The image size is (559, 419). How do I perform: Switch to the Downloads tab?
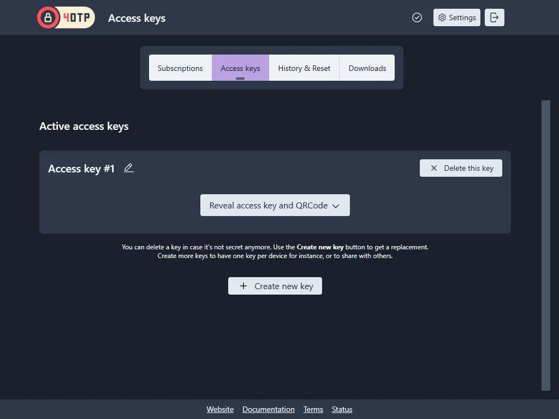click(x=367, y=68)
